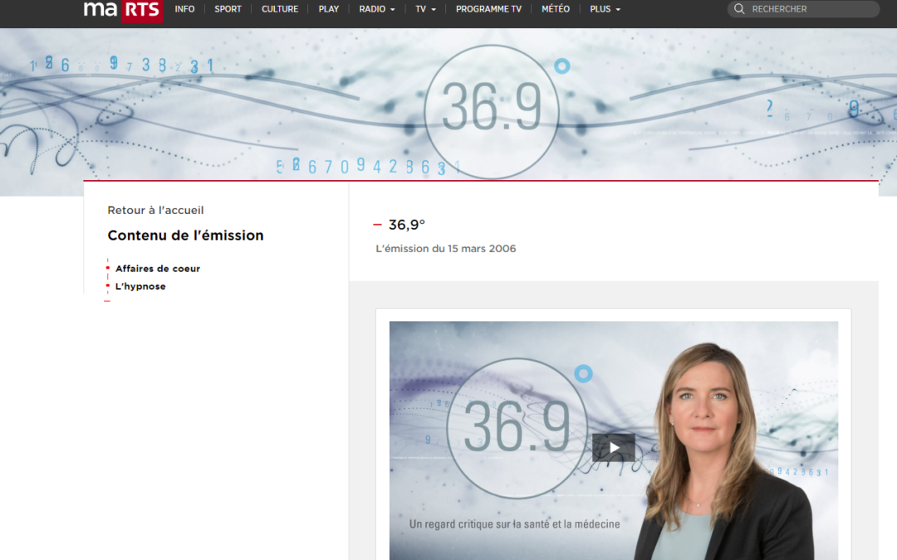
Task: Click the émission du 15 mars 2006 text
Action: [446, 249]
